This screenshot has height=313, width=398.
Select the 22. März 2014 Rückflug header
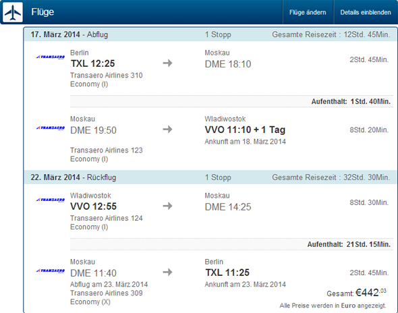[210, 177]
